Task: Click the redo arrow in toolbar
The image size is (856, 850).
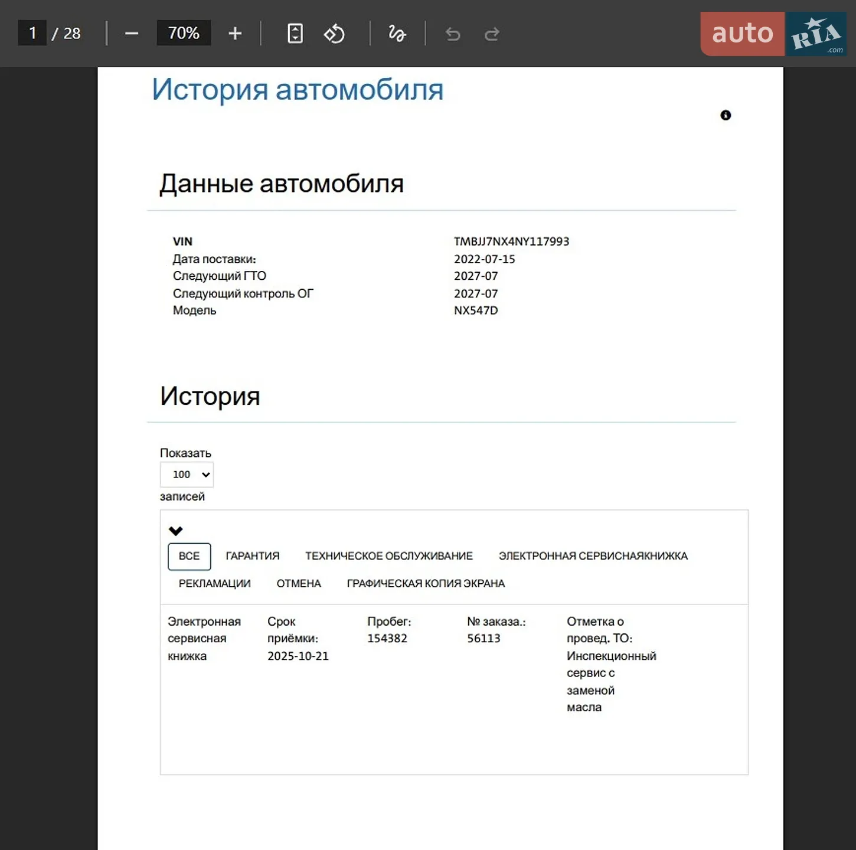Action: 492,34
